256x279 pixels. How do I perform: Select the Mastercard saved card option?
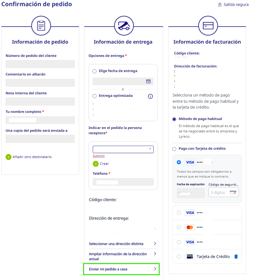(x=179, y=227)
